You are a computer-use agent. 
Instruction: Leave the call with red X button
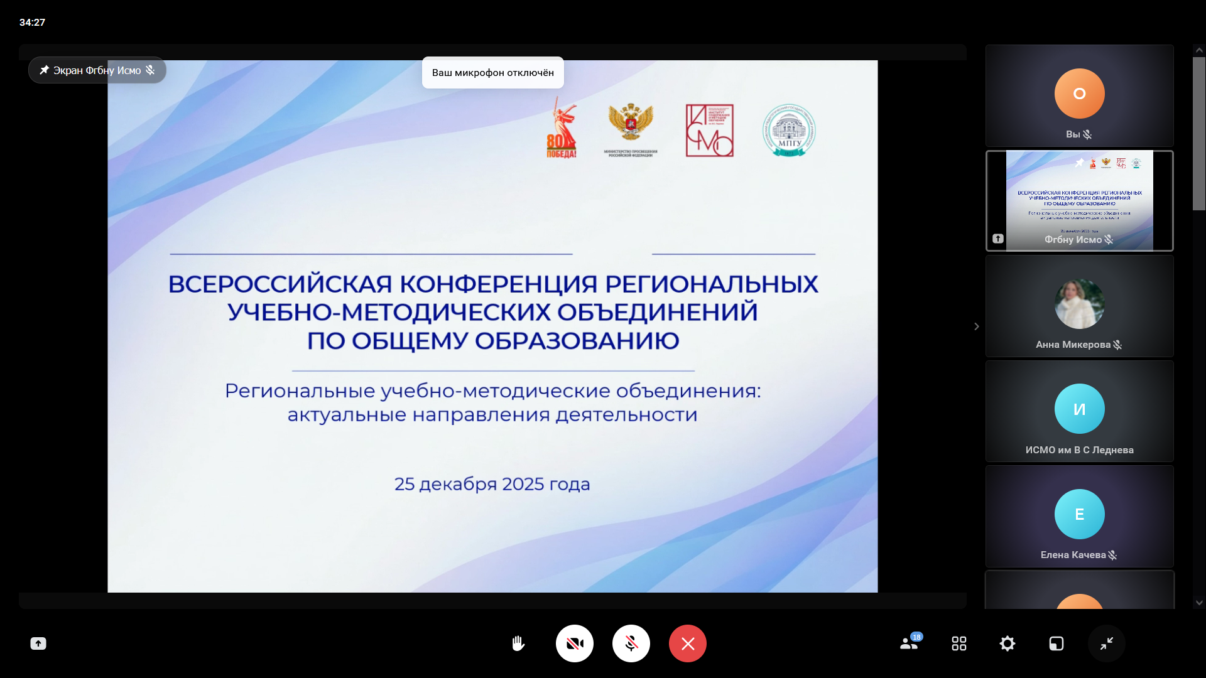click(688, 643)
